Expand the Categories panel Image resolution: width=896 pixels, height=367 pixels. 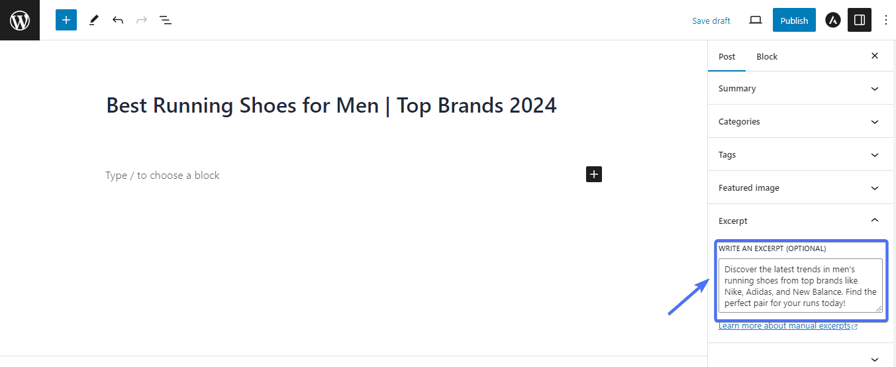coord(801,121)
